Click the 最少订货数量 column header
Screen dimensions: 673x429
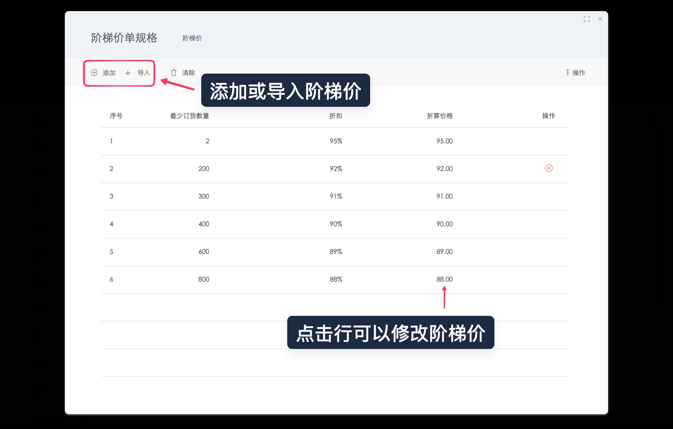pos(190,116)
